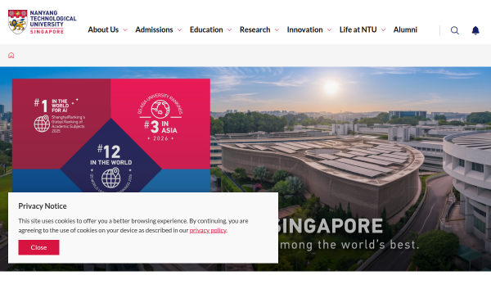The width and height of the screenshot is (491, 307).
Task: Expand the Innovation chevron
Action: [x=330, y=30]
